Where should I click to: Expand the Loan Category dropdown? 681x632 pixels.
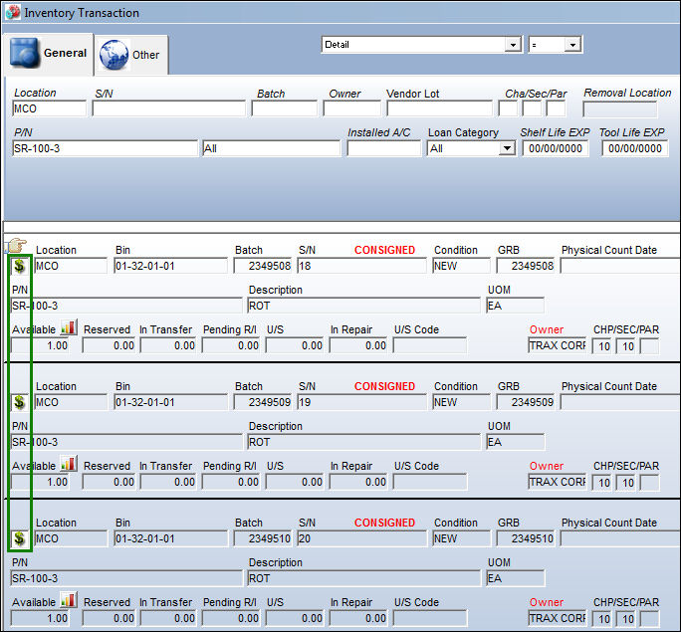(x=507, y=148)
